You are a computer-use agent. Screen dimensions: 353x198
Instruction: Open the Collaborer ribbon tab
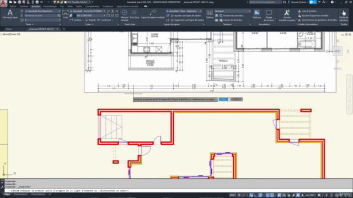[108, 6]
